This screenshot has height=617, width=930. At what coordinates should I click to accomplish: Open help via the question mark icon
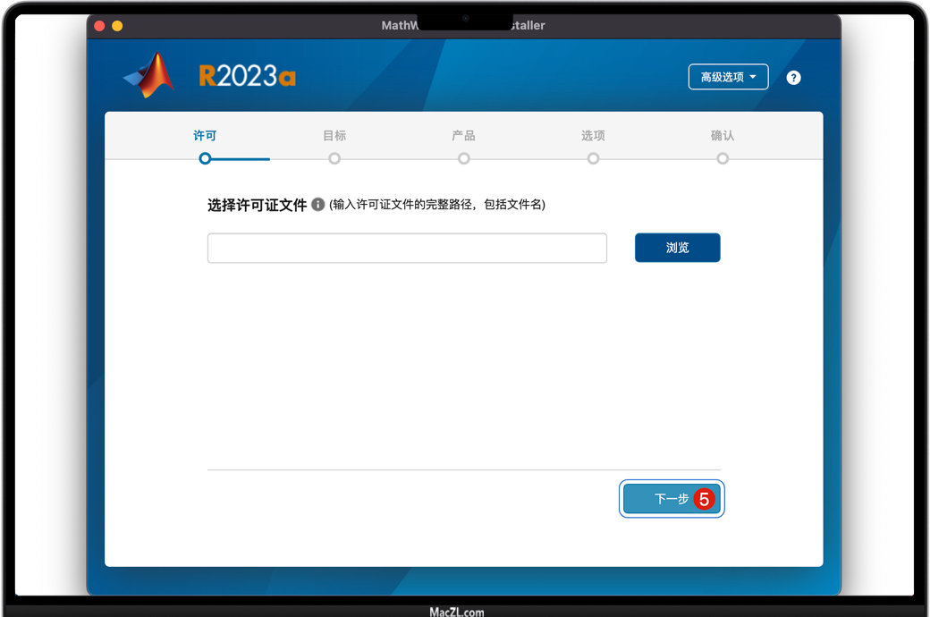(x=793, y=78)
